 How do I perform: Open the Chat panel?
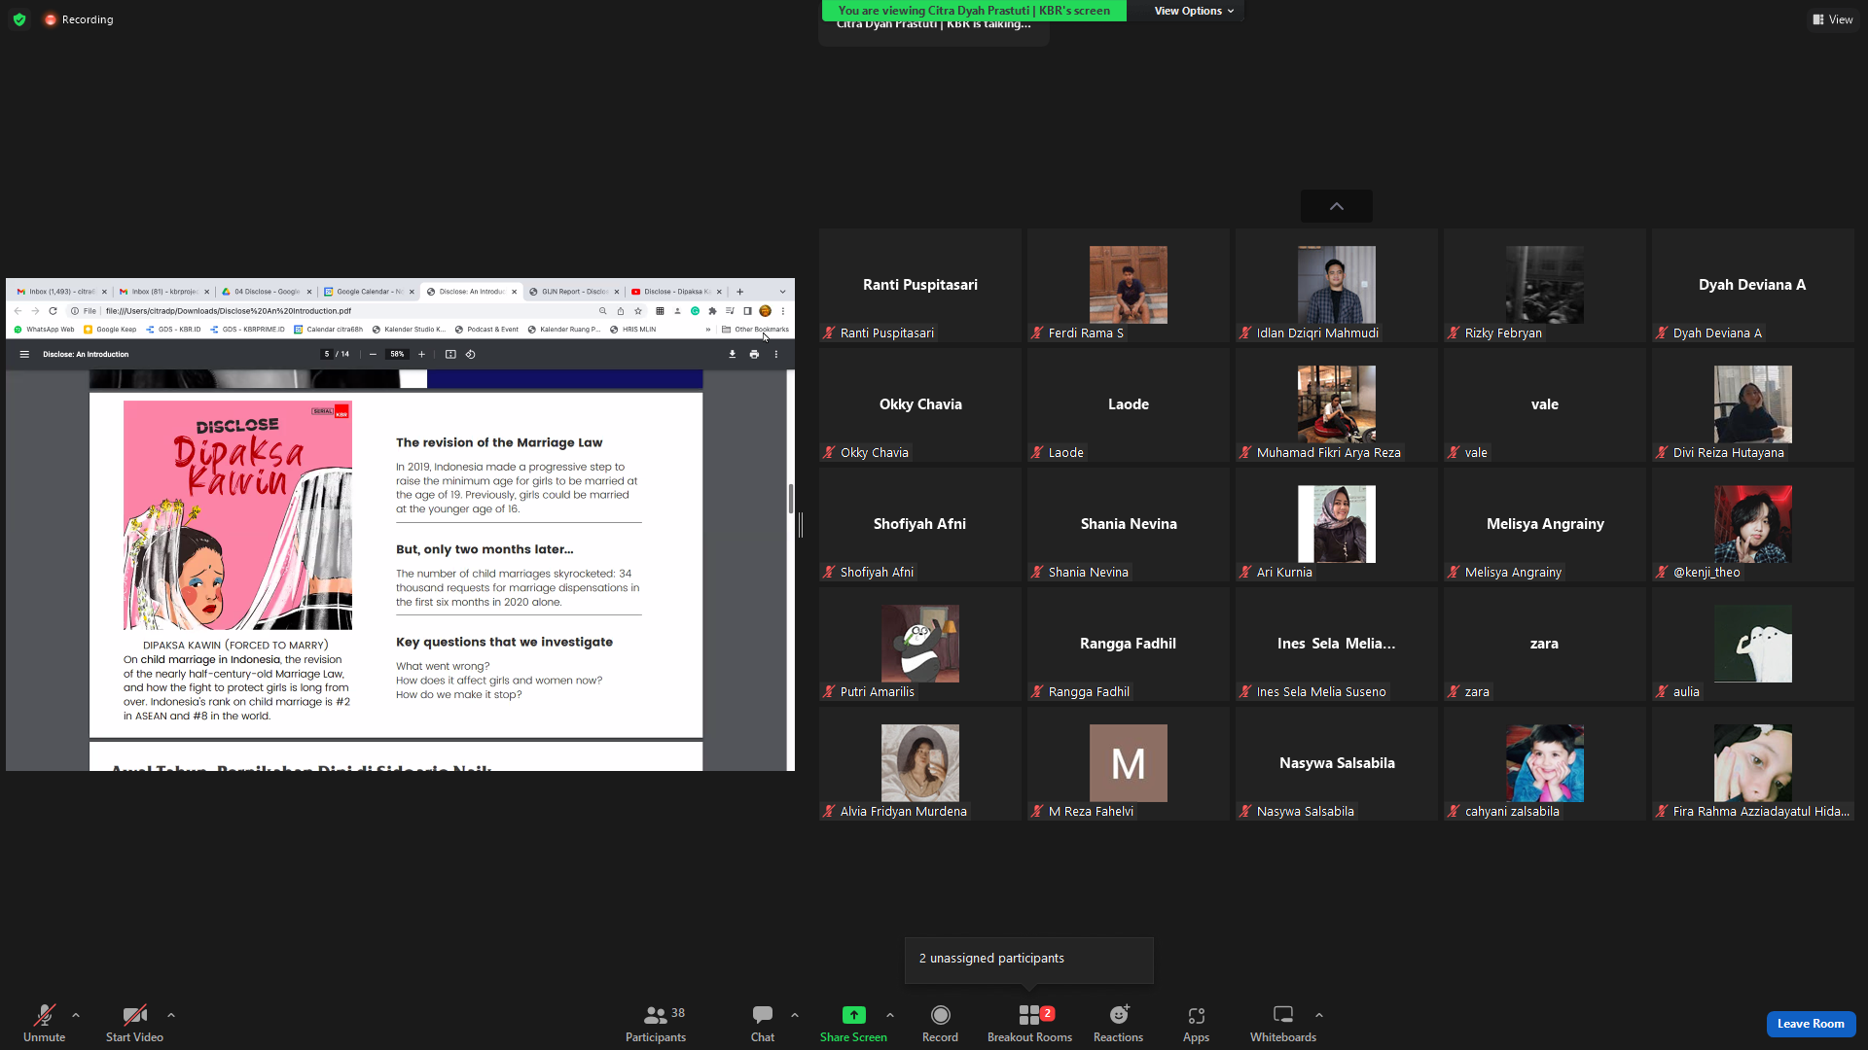(x=763, y=1024)
